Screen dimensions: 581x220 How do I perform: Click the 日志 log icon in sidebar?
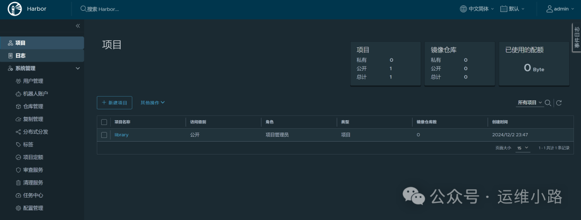10,56
